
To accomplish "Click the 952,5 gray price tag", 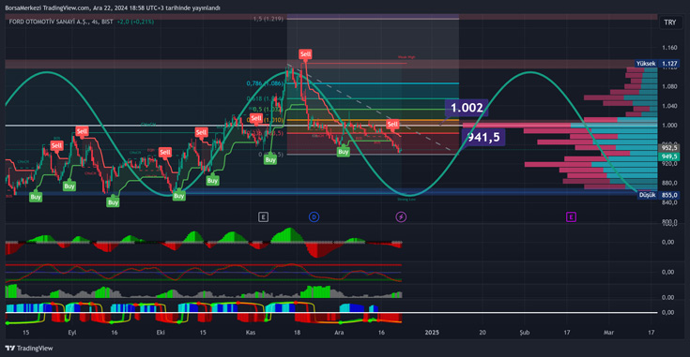I will [669, 148].
